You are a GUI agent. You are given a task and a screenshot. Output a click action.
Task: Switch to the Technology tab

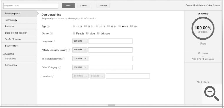point(19,20)
